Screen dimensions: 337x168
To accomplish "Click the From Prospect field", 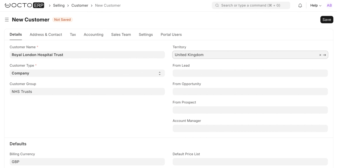I will pos(250,110).
